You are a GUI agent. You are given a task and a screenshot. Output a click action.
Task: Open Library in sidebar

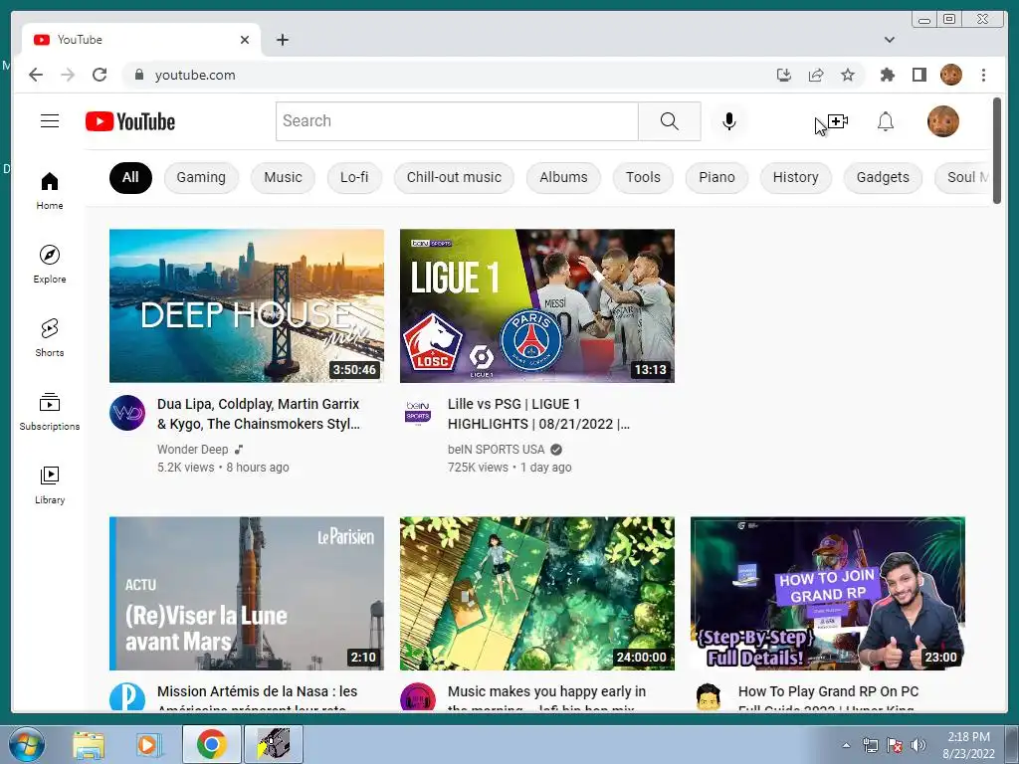click(x=50, y=484)
